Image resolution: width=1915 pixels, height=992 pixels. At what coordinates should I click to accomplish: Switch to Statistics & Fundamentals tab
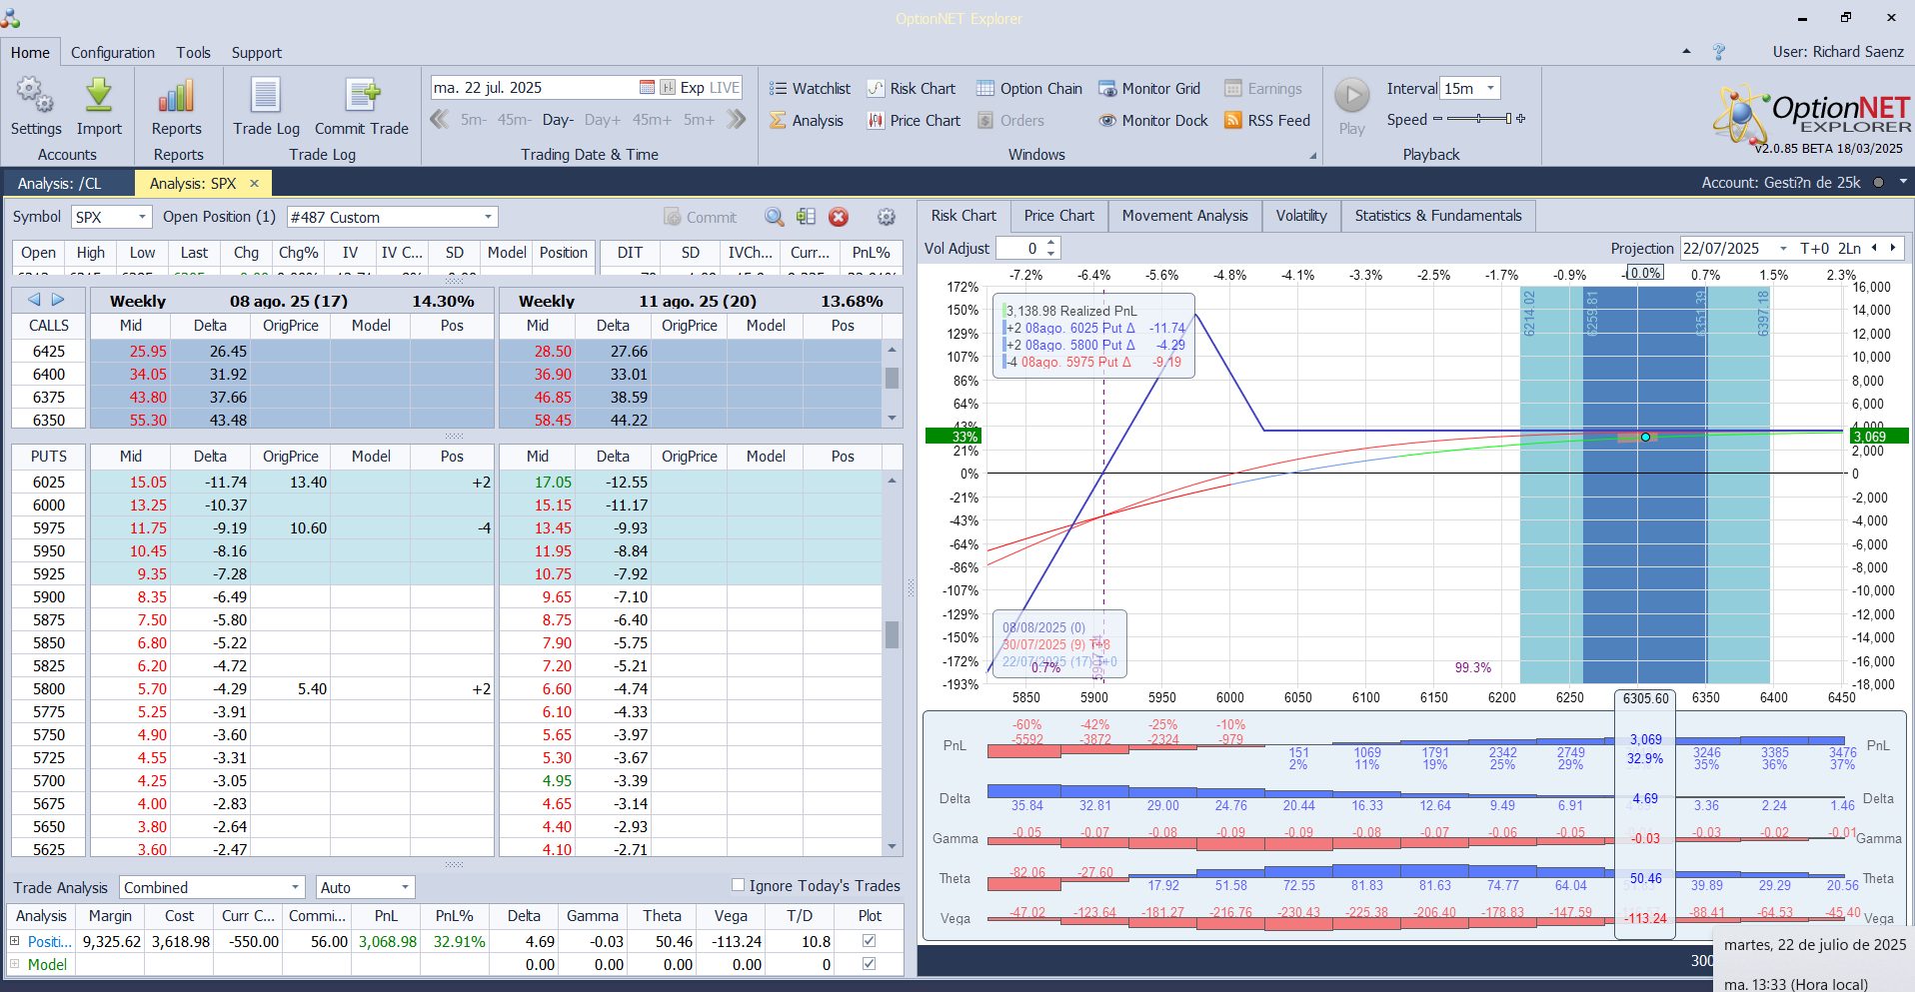pyautogui.click(x=1438, y=216)
